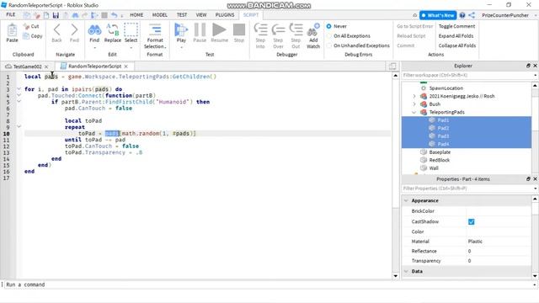Click the What's New button
The image size is (539, 303).
[x=438, y=15]
